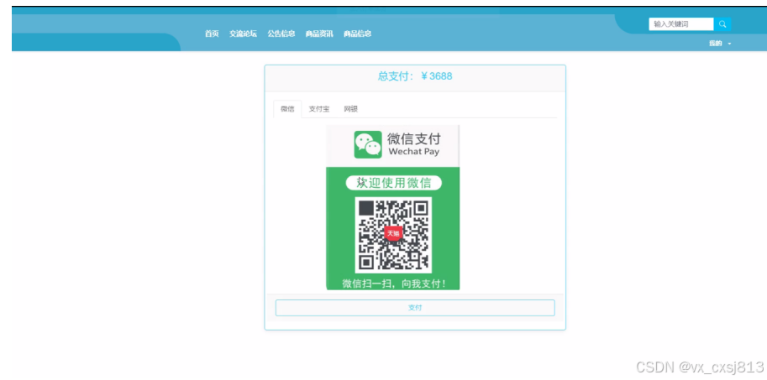Click the 微信支付 Wechat Pay heading text
This screenshot has width=767, height=380.
coord(414,144)
